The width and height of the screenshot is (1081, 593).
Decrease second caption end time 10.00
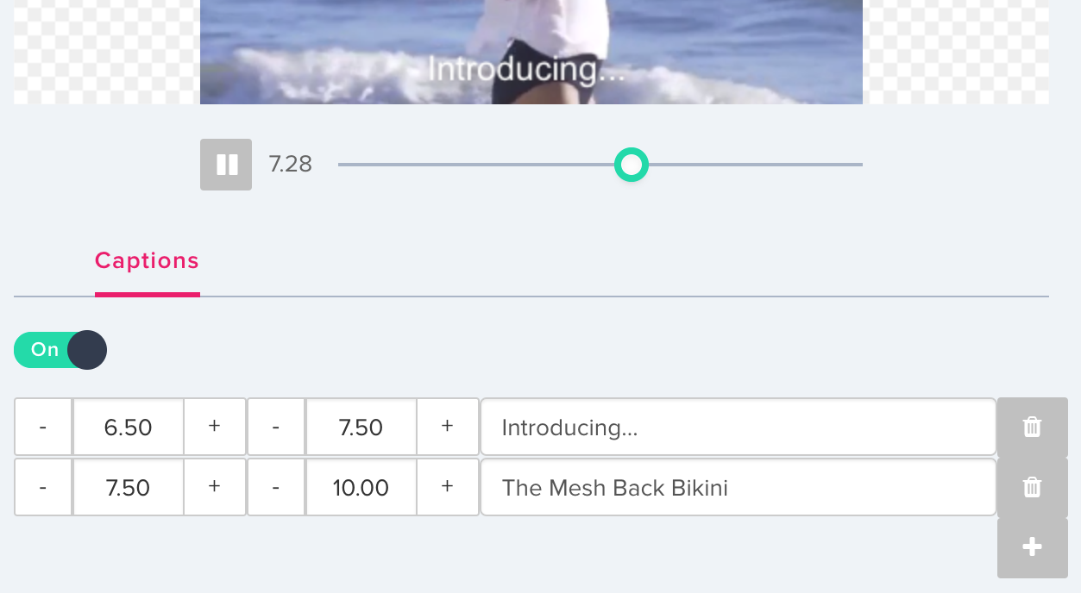click(276, 488)
